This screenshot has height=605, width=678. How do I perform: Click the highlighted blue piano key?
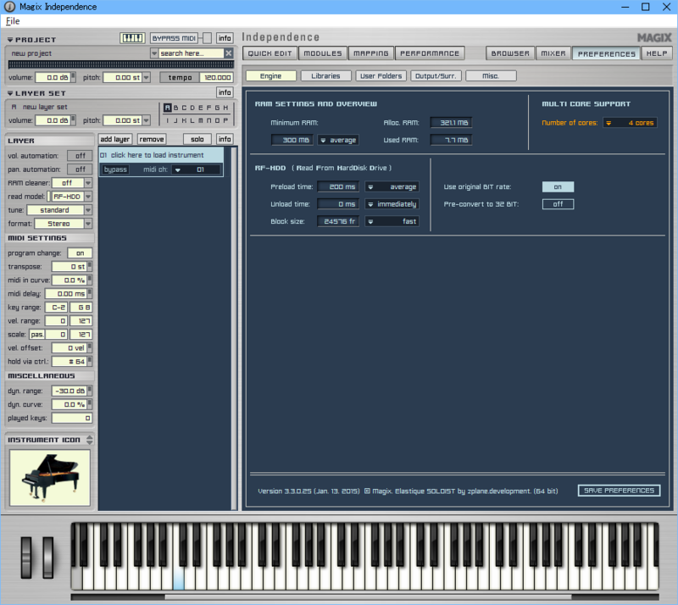click(x=179, y=579)
